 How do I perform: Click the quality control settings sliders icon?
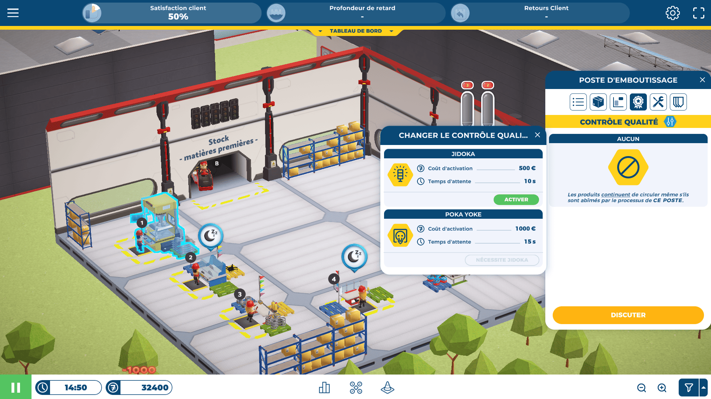670,122
